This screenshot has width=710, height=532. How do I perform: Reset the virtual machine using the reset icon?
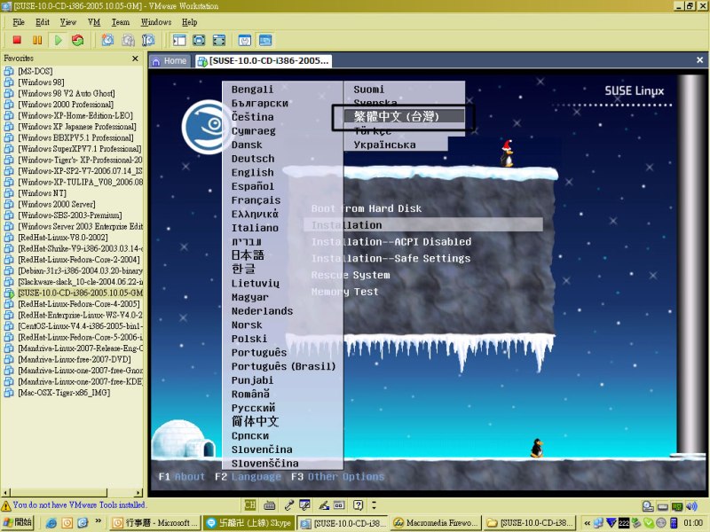click(78, 40)
